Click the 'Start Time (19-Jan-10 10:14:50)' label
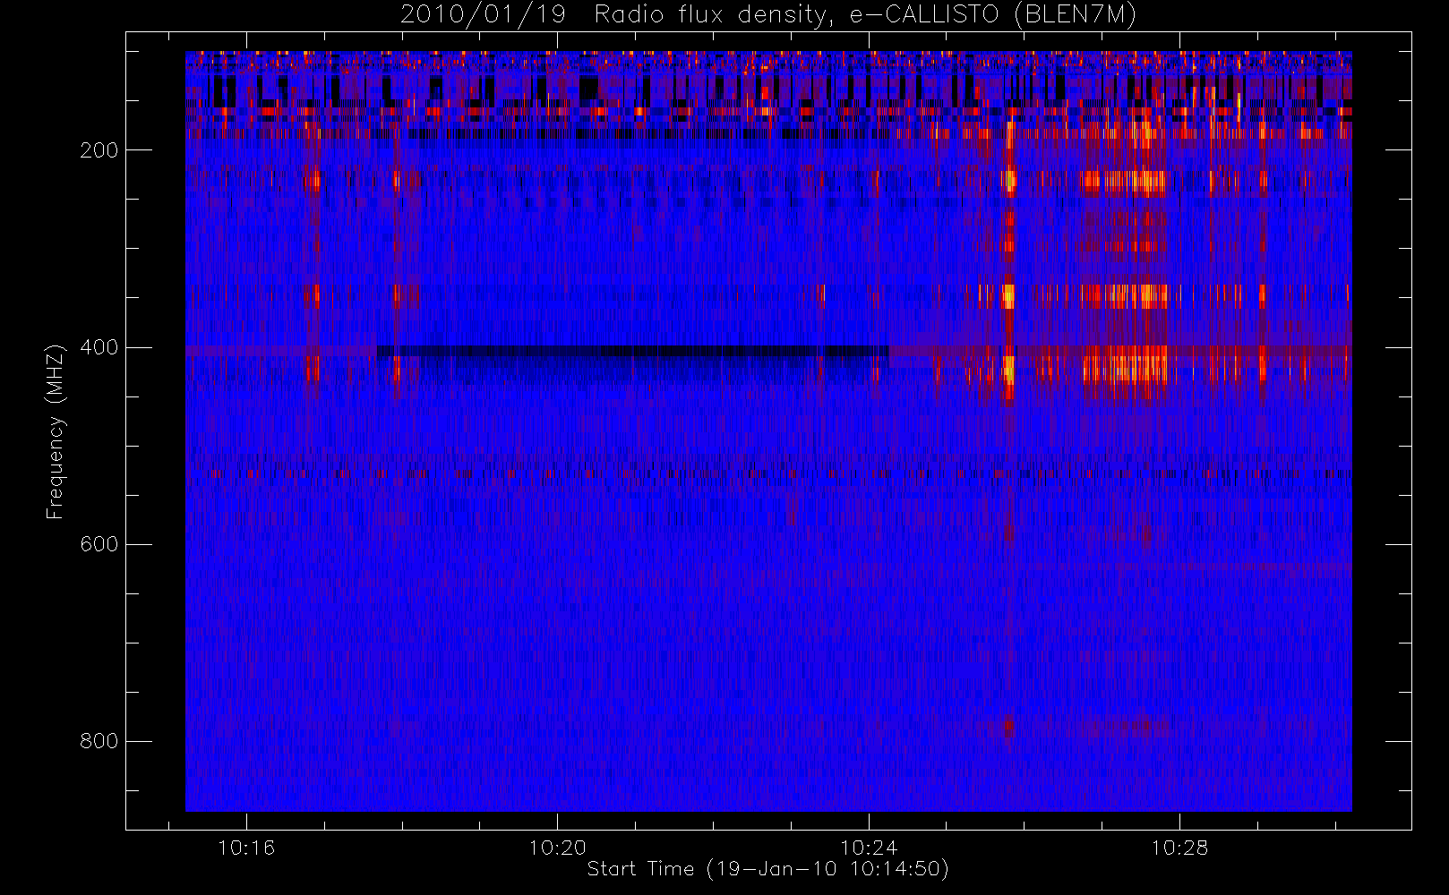1449x895 pixels. click(x=767, y=869)
